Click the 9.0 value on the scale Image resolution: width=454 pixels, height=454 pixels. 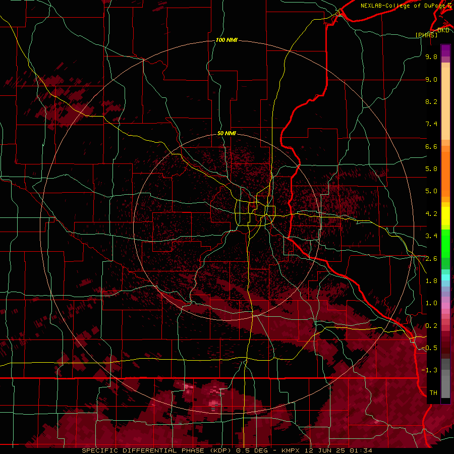tap(431, 79)
